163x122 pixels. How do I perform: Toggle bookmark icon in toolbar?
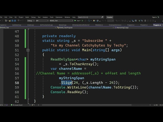click(145, 21)
